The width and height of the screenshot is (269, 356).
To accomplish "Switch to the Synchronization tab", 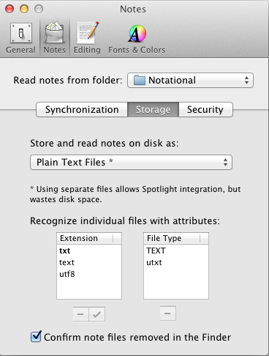I will click(x=82, y=110).
